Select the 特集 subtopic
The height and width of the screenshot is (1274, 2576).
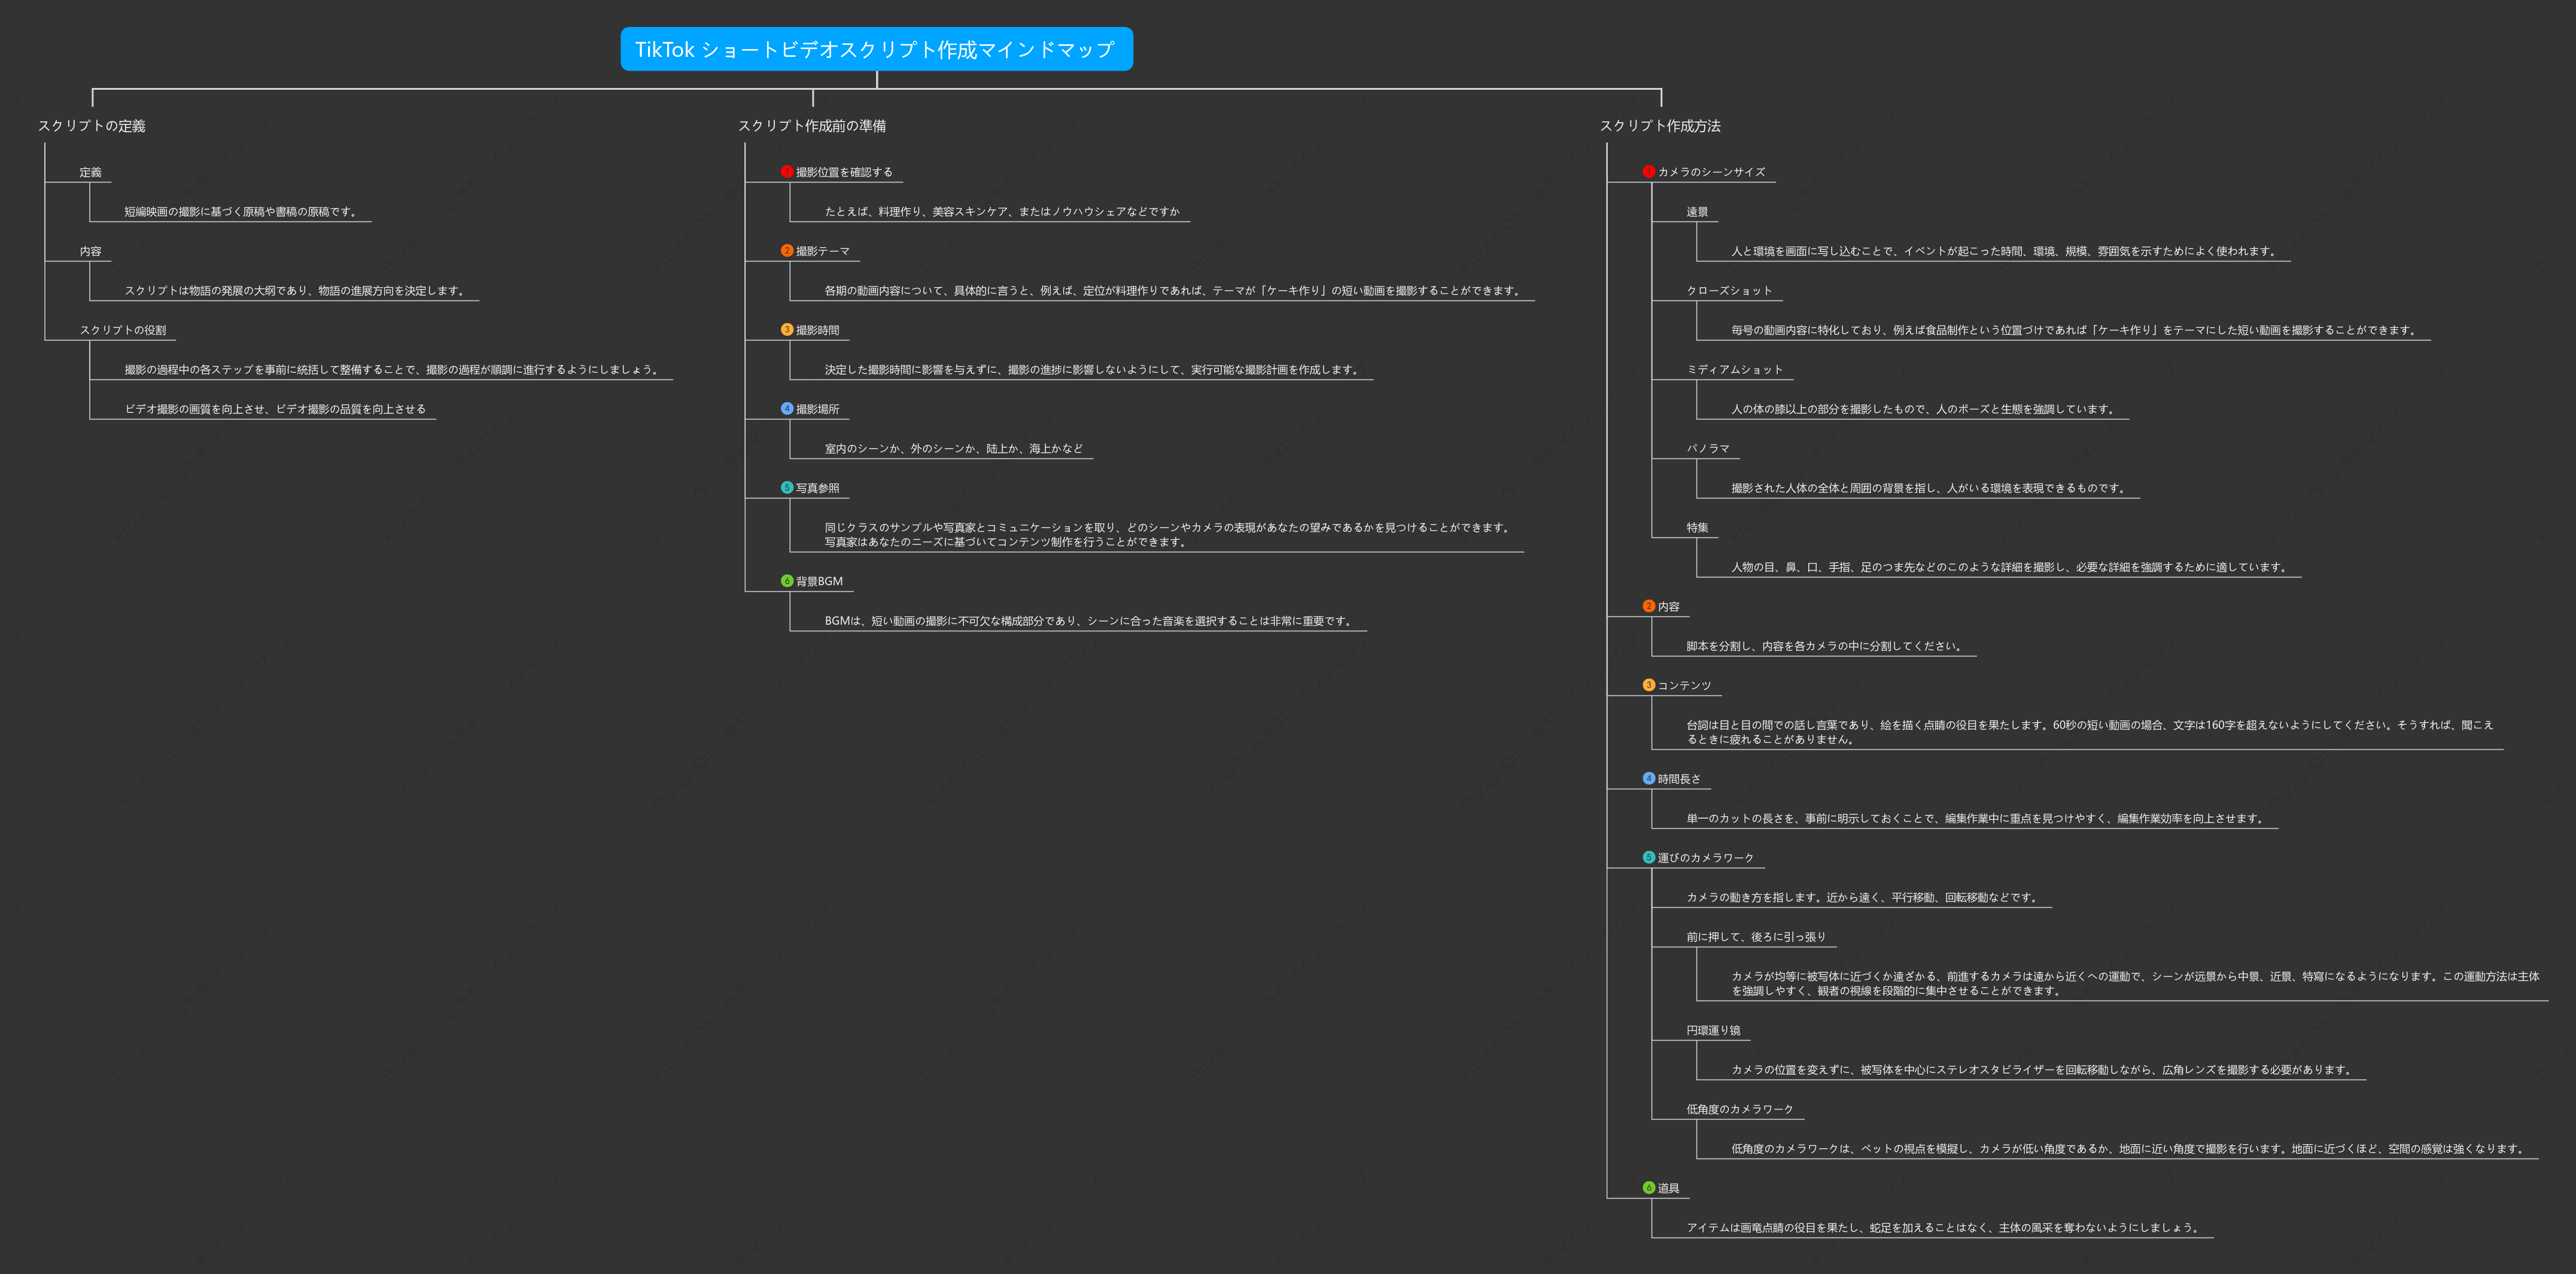click(1697, 528)
